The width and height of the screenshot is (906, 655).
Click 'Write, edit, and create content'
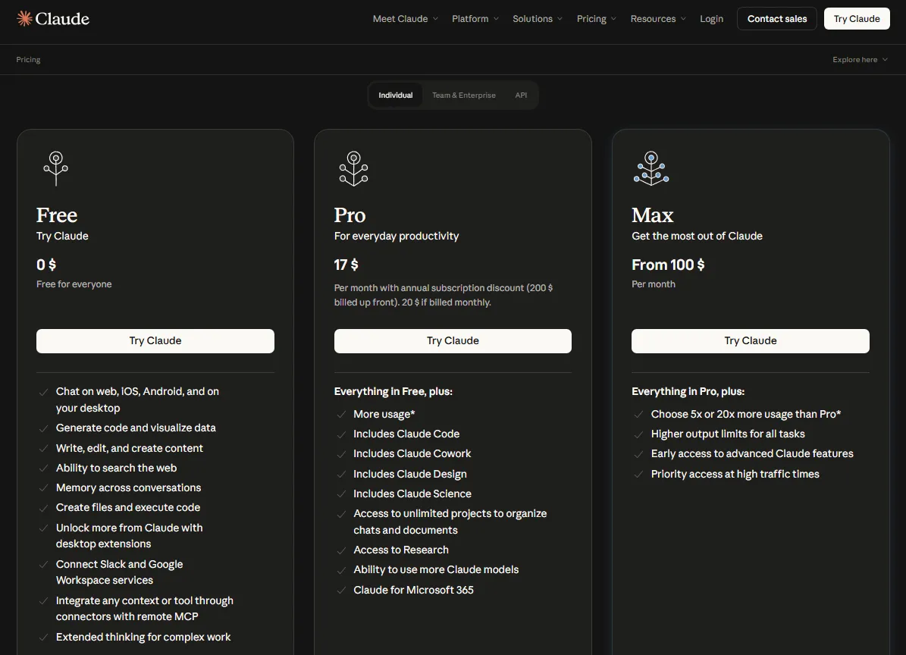pyautogui.click(x=130, y=448)
